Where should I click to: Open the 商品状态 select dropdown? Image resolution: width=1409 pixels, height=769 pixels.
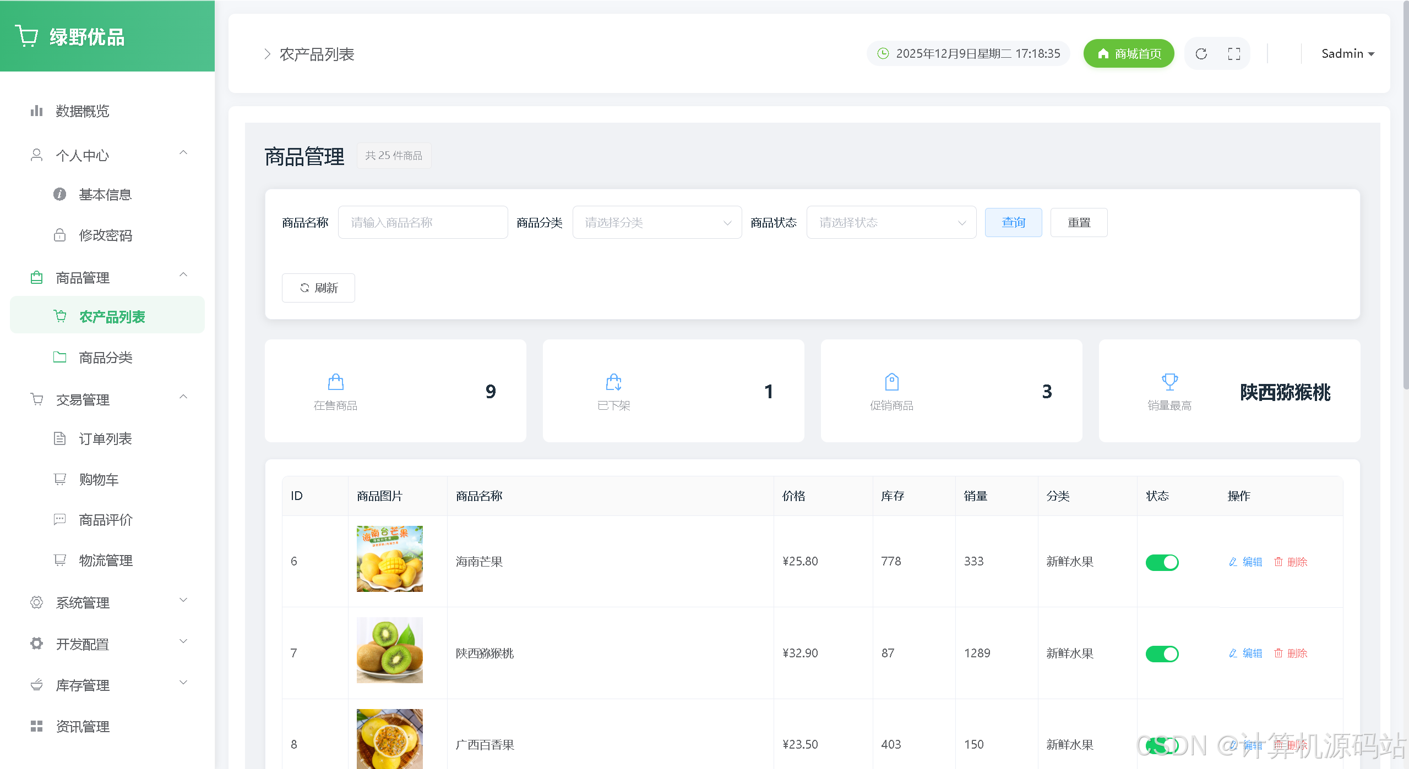pos(891,223)
